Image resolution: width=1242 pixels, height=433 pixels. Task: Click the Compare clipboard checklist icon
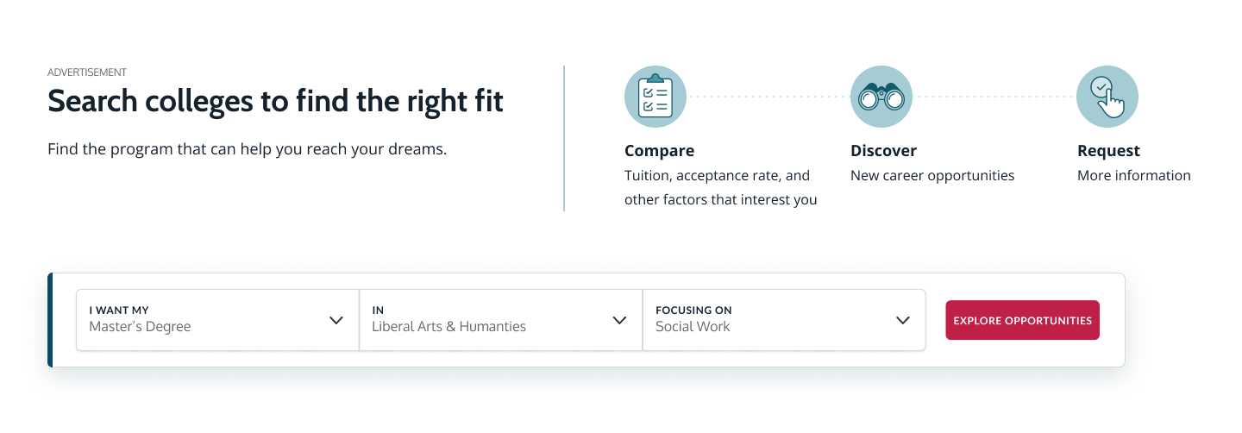(655, 97)
